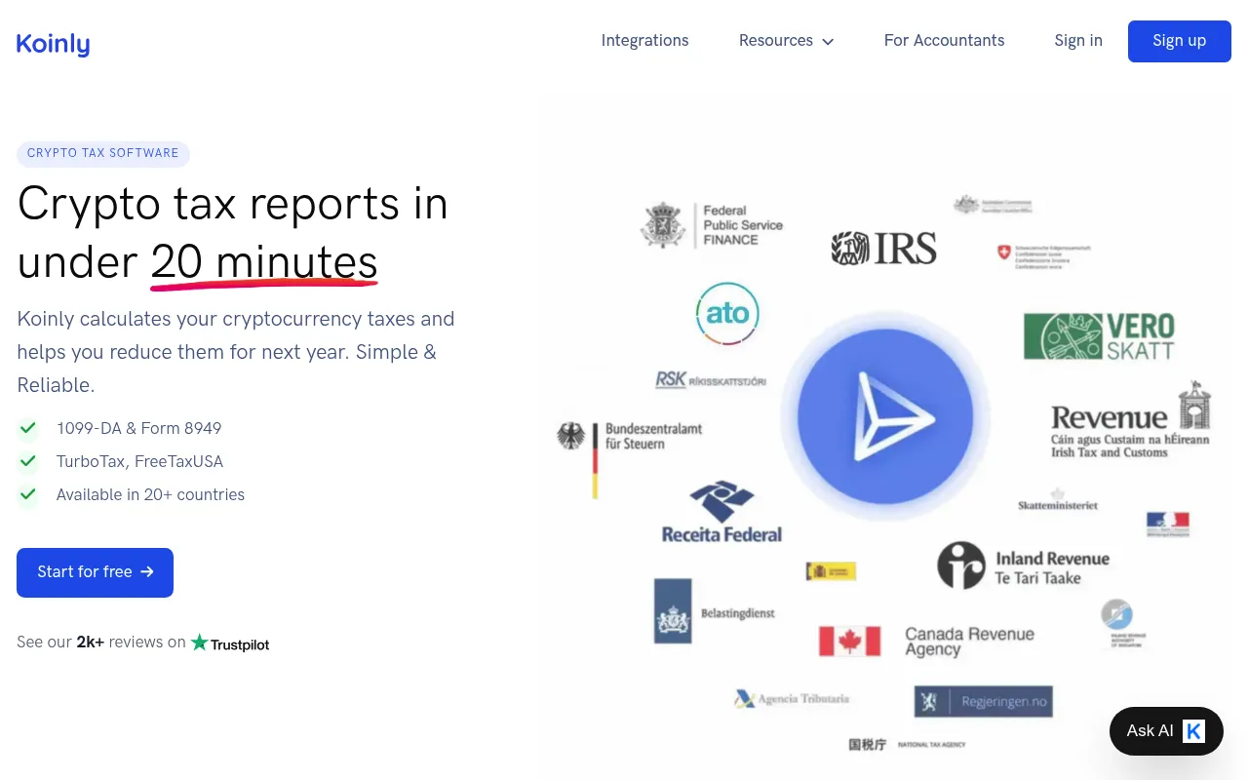Image resolution: width=1248 pixels, height=780 pixels.
Task: Play the video with the blue play button
Action: click(x=885, y=417)
